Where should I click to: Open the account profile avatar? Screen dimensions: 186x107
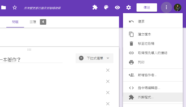(x=178, y=8)
